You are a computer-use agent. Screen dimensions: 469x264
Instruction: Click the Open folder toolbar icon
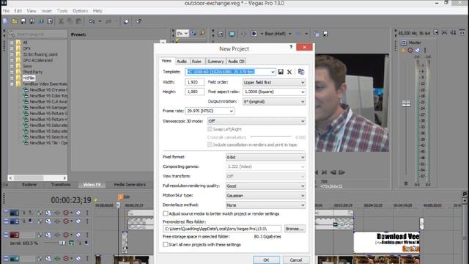click(x=15, y=21)
